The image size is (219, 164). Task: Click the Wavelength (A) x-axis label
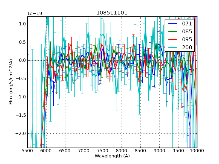(112, 156)
